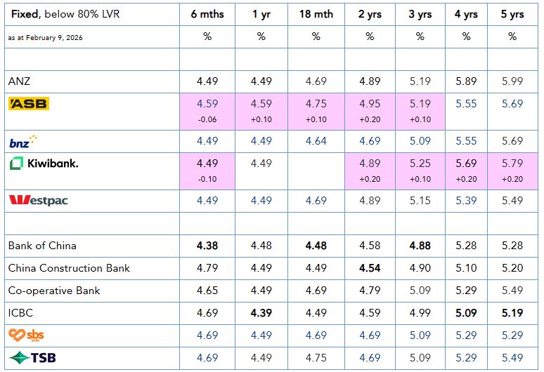Click ICBC 1 yr rate 4.39
Viewport: 544px width, 372px height.
[x=261, y=313]
